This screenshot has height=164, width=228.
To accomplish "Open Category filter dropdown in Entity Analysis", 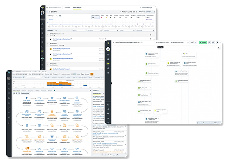I will [x=111, y=31].
